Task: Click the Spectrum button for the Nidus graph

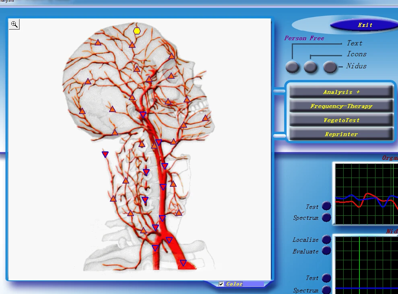Action: (x=326, y=290)
